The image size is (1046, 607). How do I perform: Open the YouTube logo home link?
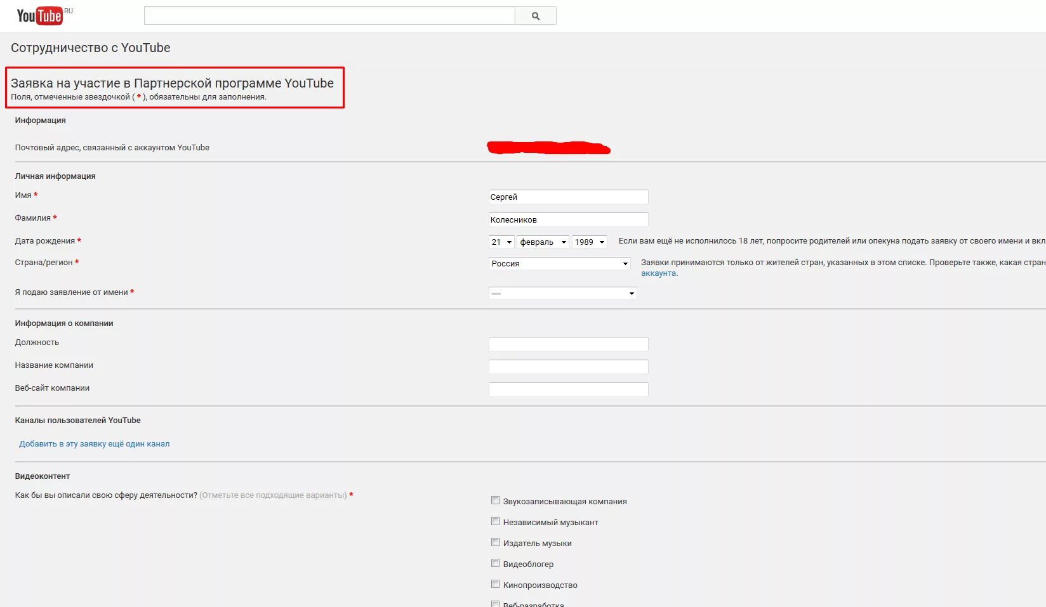[x=40, y=16]
